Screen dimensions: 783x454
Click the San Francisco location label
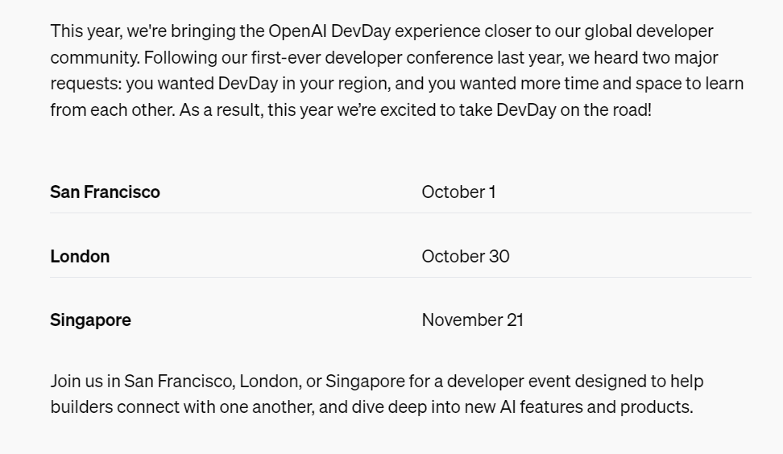(x=105, y=192)
